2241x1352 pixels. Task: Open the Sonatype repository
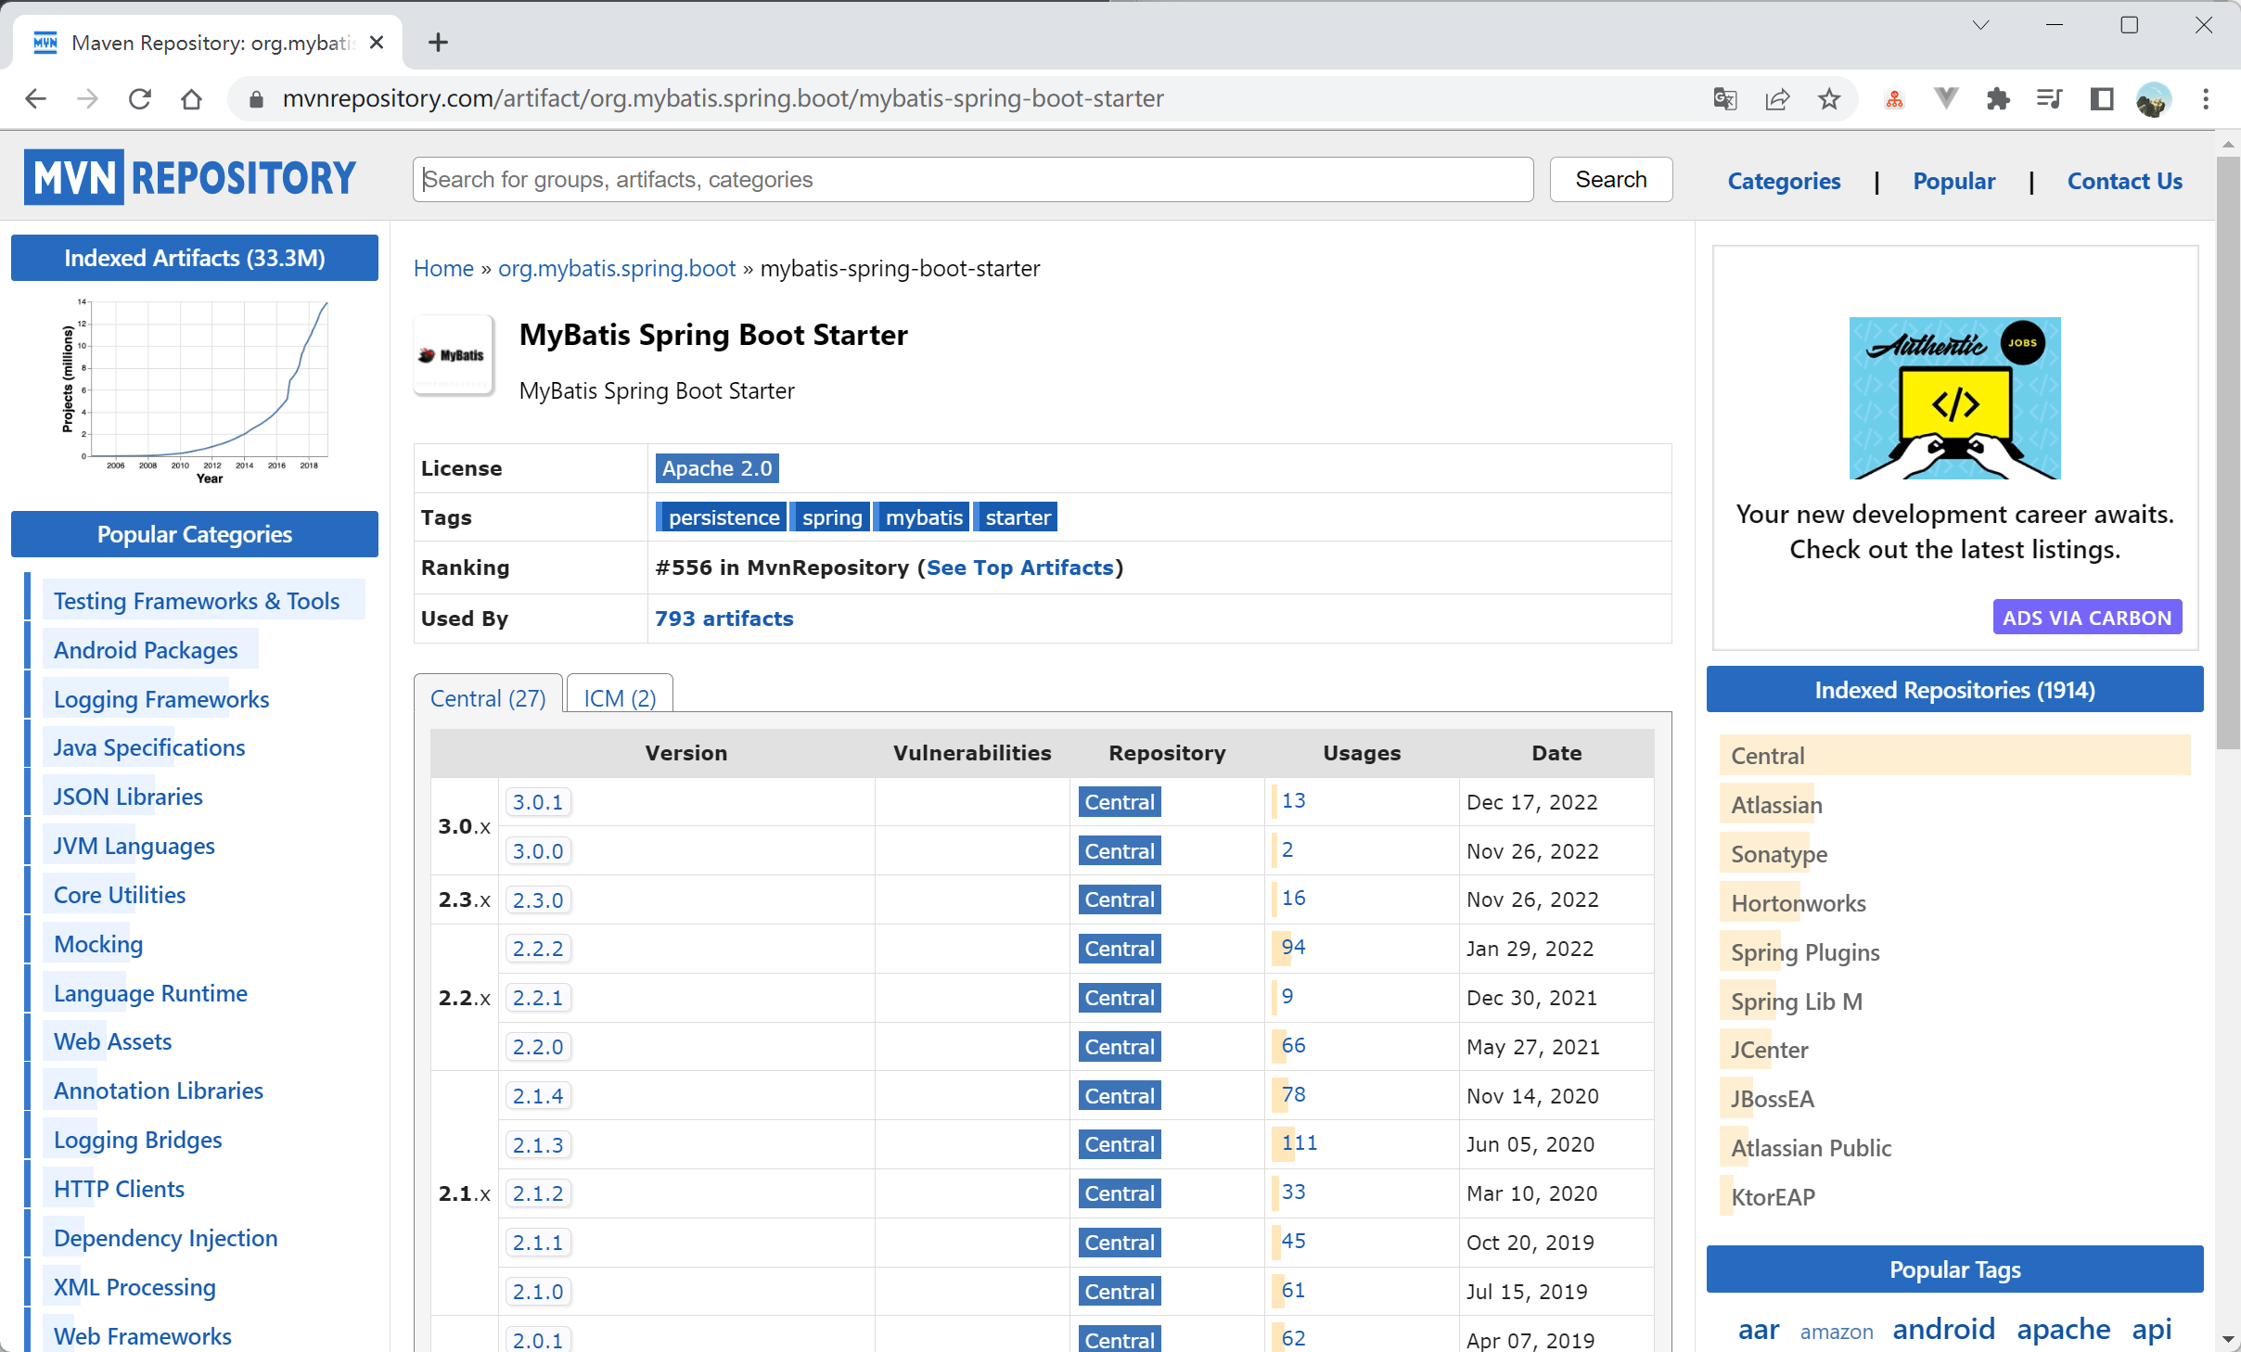click(x=1779, y=854)
